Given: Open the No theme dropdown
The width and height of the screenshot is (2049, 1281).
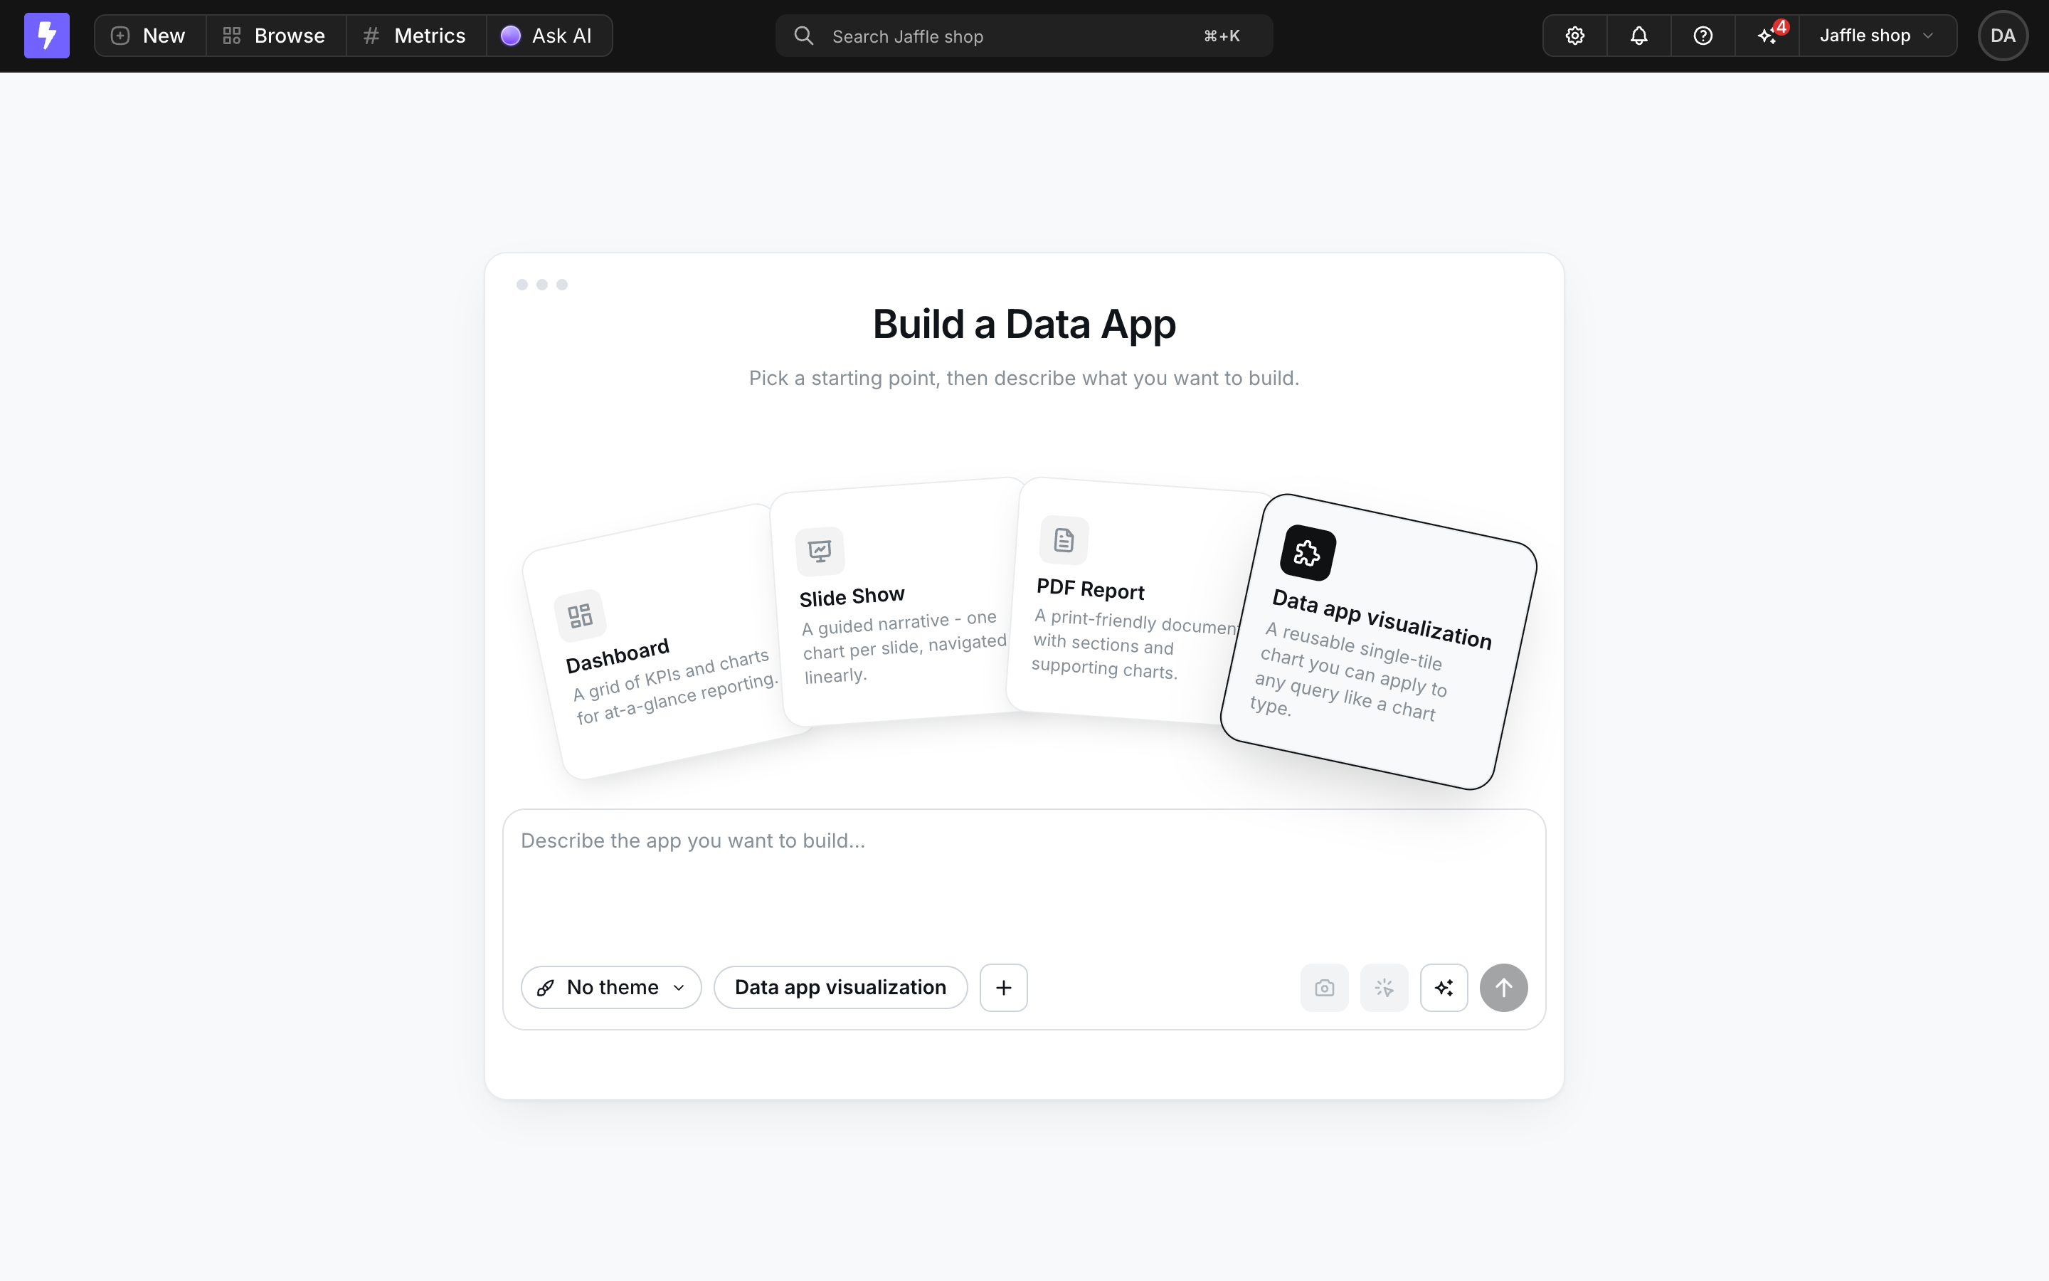Looking at the screenshot, I should coord(611,987).
